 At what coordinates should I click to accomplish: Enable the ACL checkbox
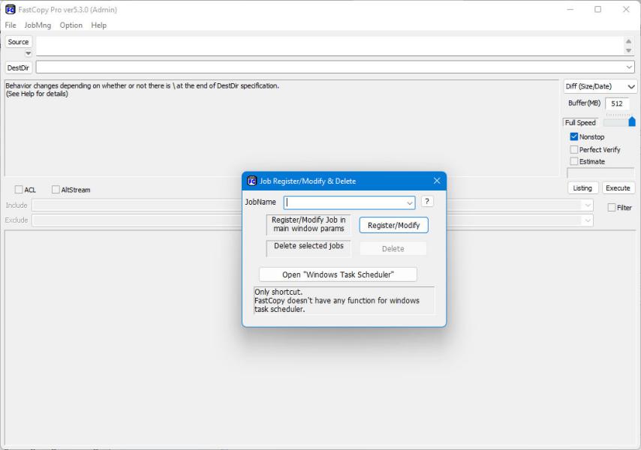tap(19, 190)
